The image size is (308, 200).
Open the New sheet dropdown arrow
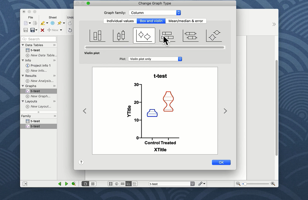[61, 30]
